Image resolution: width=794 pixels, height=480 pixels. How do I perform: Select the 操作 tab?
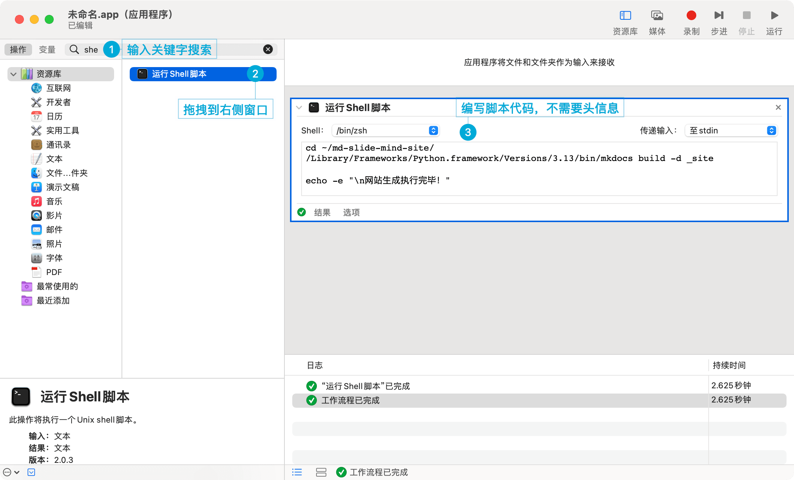18,50
